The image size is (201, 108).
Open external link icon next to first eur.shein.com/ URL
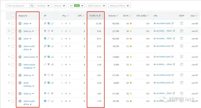click(x=173, y=23)
